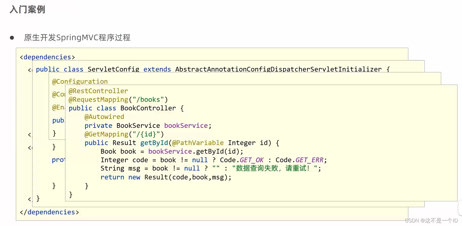Viewport: 462px width, 226px height.
Task: Click the @PathVariable annotation
Action: 198,143
